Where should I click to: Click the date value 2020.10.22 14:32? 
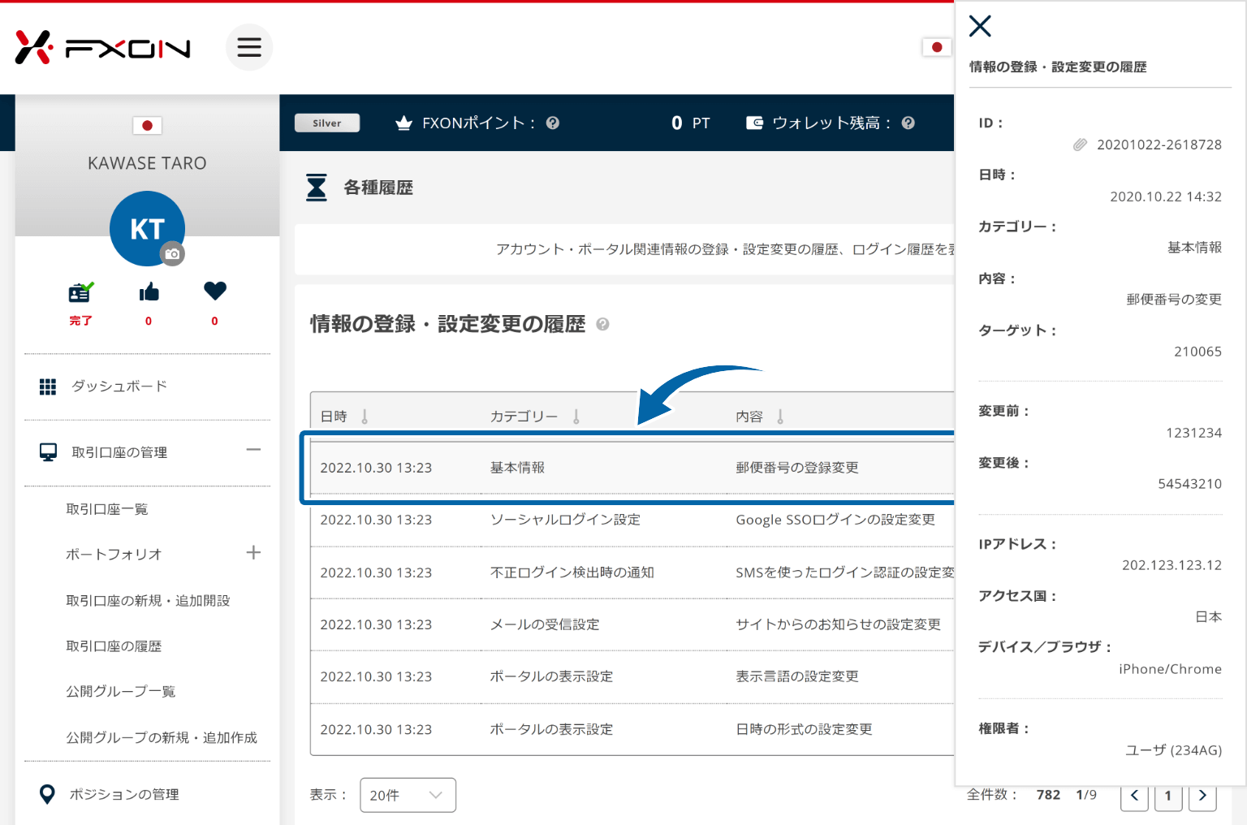[1166, 197]
